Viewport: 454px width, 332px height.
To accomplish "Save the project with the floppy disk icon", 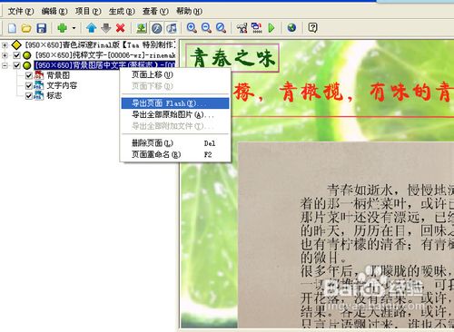I will tap(41, 28).
